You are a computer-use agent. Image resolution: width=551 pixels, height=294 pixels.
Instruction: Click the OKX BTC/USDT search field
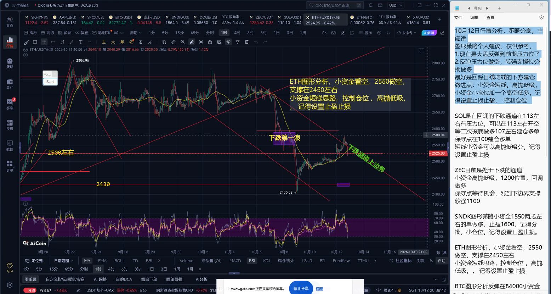click(335, 5)
